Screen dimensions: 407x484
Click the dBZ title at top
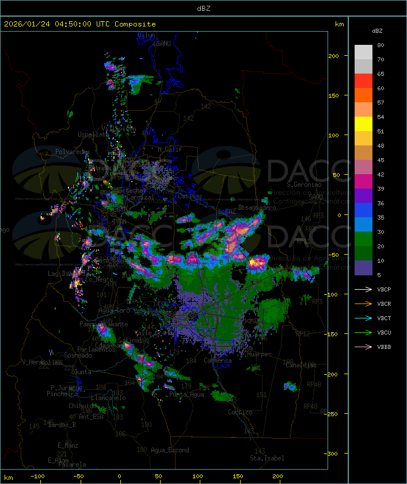203,8
